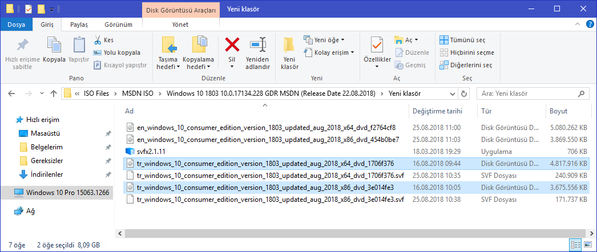Refresh the folder view
The width and height of the screenshot is (597, 252).
click(x=464, y=94)
